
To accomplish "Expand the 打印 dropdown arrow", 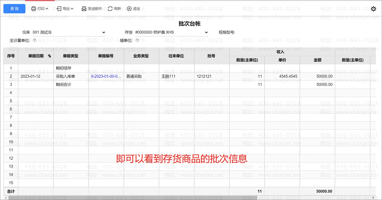I will pos(47,9).
